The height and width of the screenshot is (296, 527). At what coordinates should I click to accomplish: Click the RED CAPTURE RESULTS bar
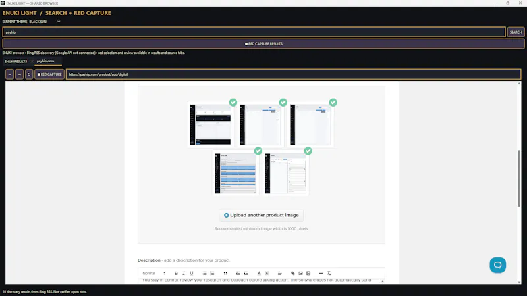(263, 44)
